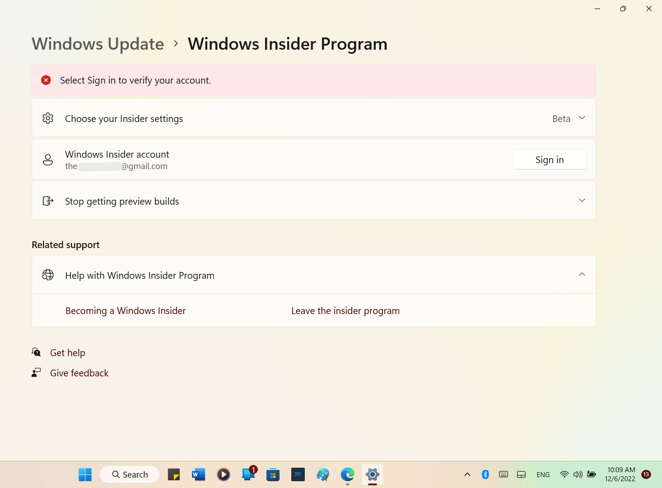662x488 pixels.
Task: Click the Get help link
Action: (x=68, y=352)
